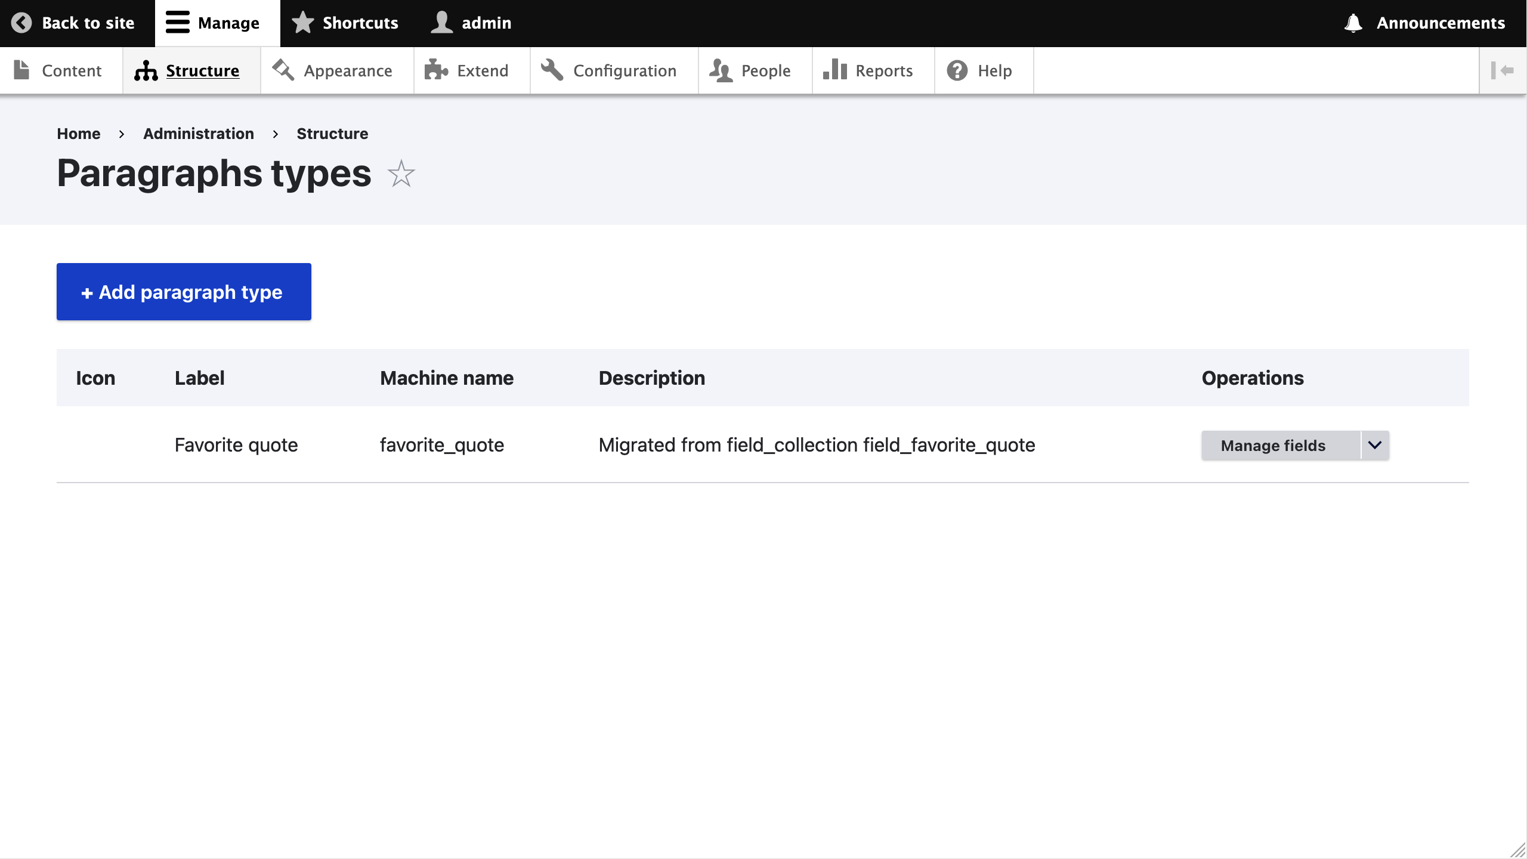Image resolution: width=1527 pixels, height=859 pixels.
Task: Click the Help question mark icon
Action: [x=957, y=70]
